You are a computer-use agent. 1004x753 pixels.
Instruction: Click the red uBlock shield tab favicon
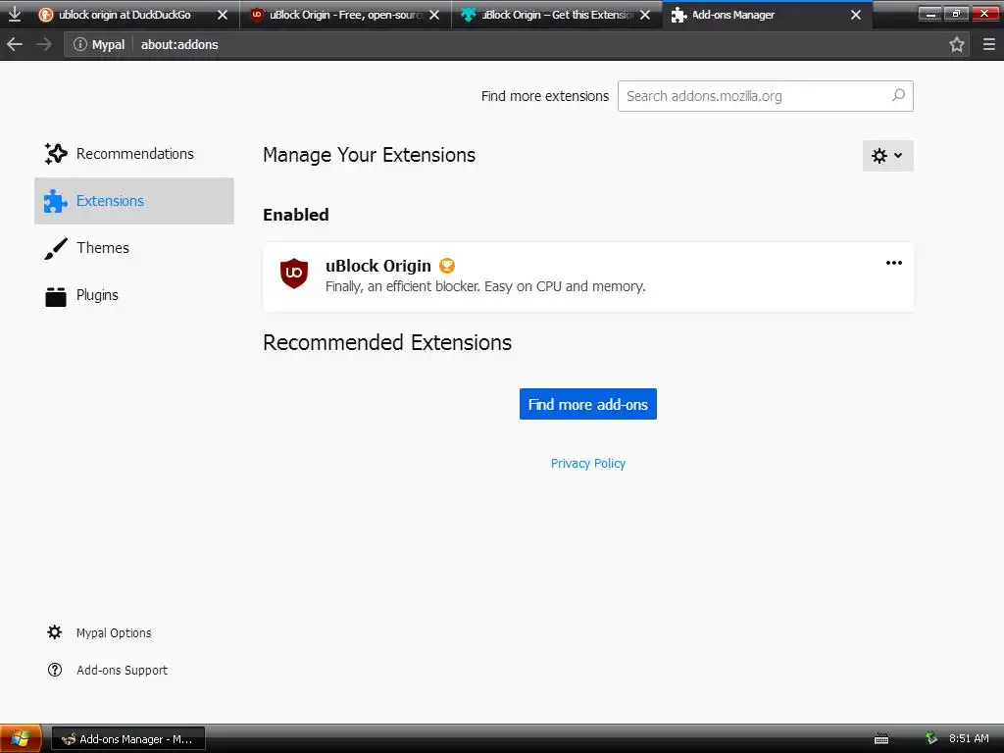[x=257, y=14]
